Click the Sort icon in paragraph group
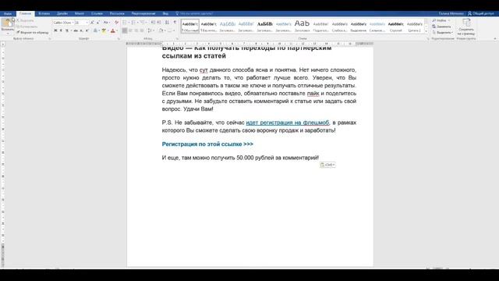This screenshot has width=499, height=281. point(167,23)
